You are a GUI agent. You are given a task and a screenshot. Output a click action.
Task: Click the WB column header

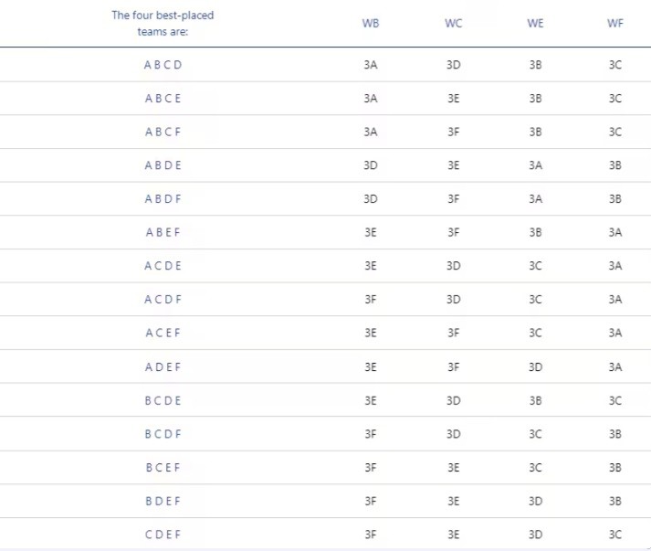pyautogui.click(x=370, y=24)
